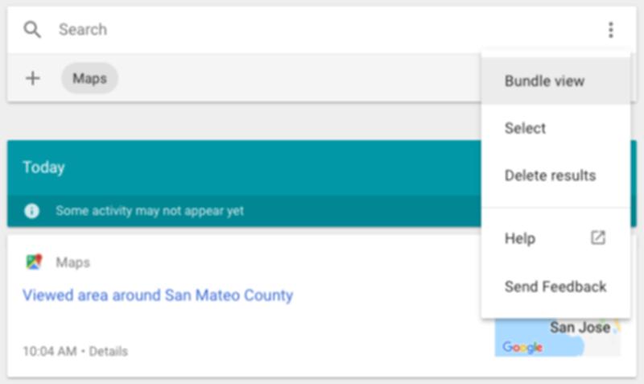The height and width of the screenshot is (384, 644).
Task: Click Select in the options menu
Action: (x=525, y=128)
